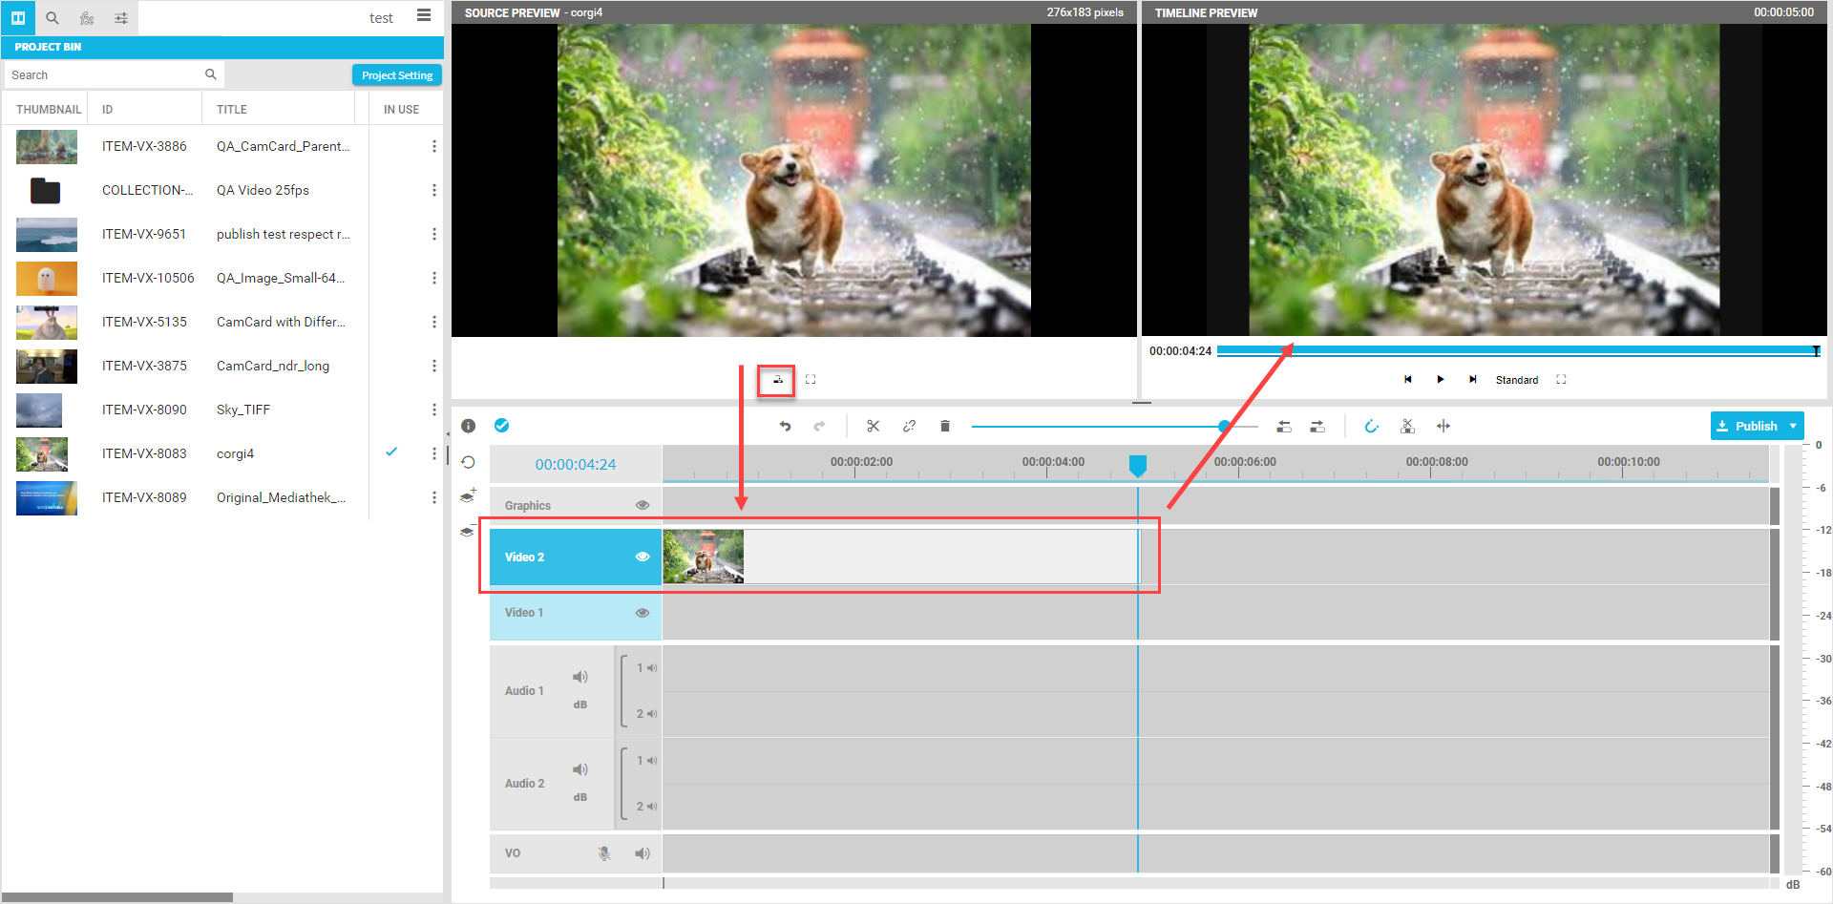The height and width of the screenshot is (904, 1833).
Task: Undo the last timeline action
Action: [785, 426]
